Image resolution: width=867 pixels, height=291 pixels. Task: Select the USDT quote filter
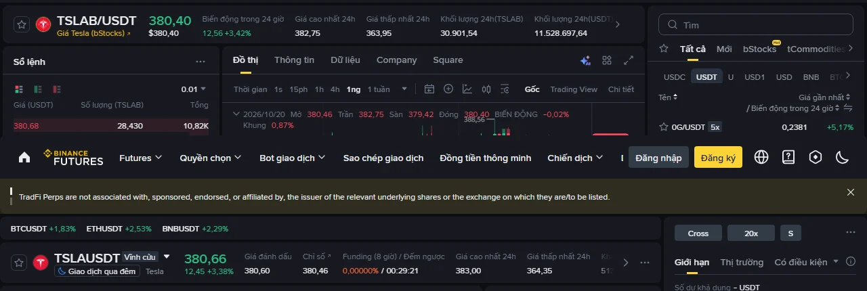click(707, 77)
